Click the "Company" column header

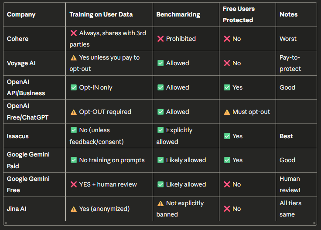click(x=21, y=14)
